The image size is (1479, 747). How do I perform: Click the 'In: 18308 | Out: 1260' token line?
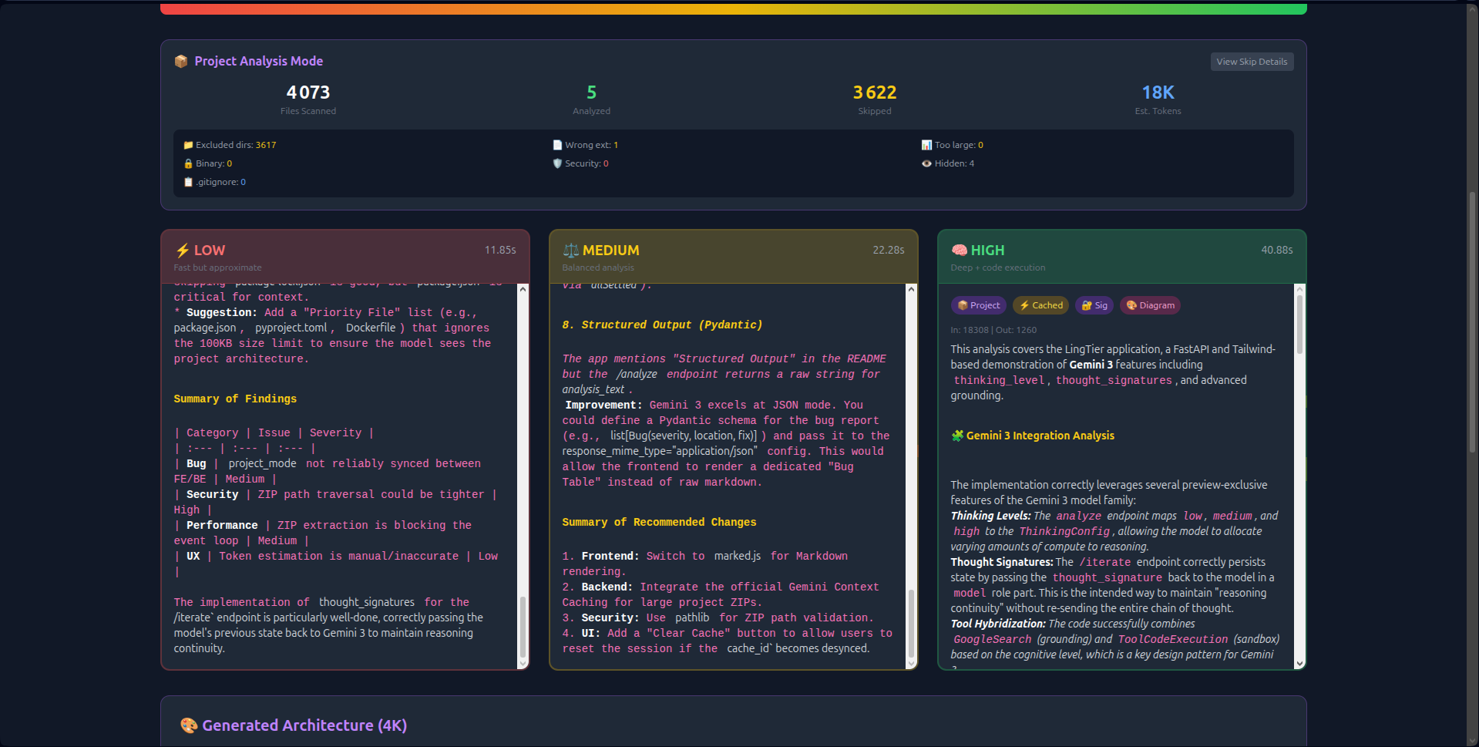[993, 330]
